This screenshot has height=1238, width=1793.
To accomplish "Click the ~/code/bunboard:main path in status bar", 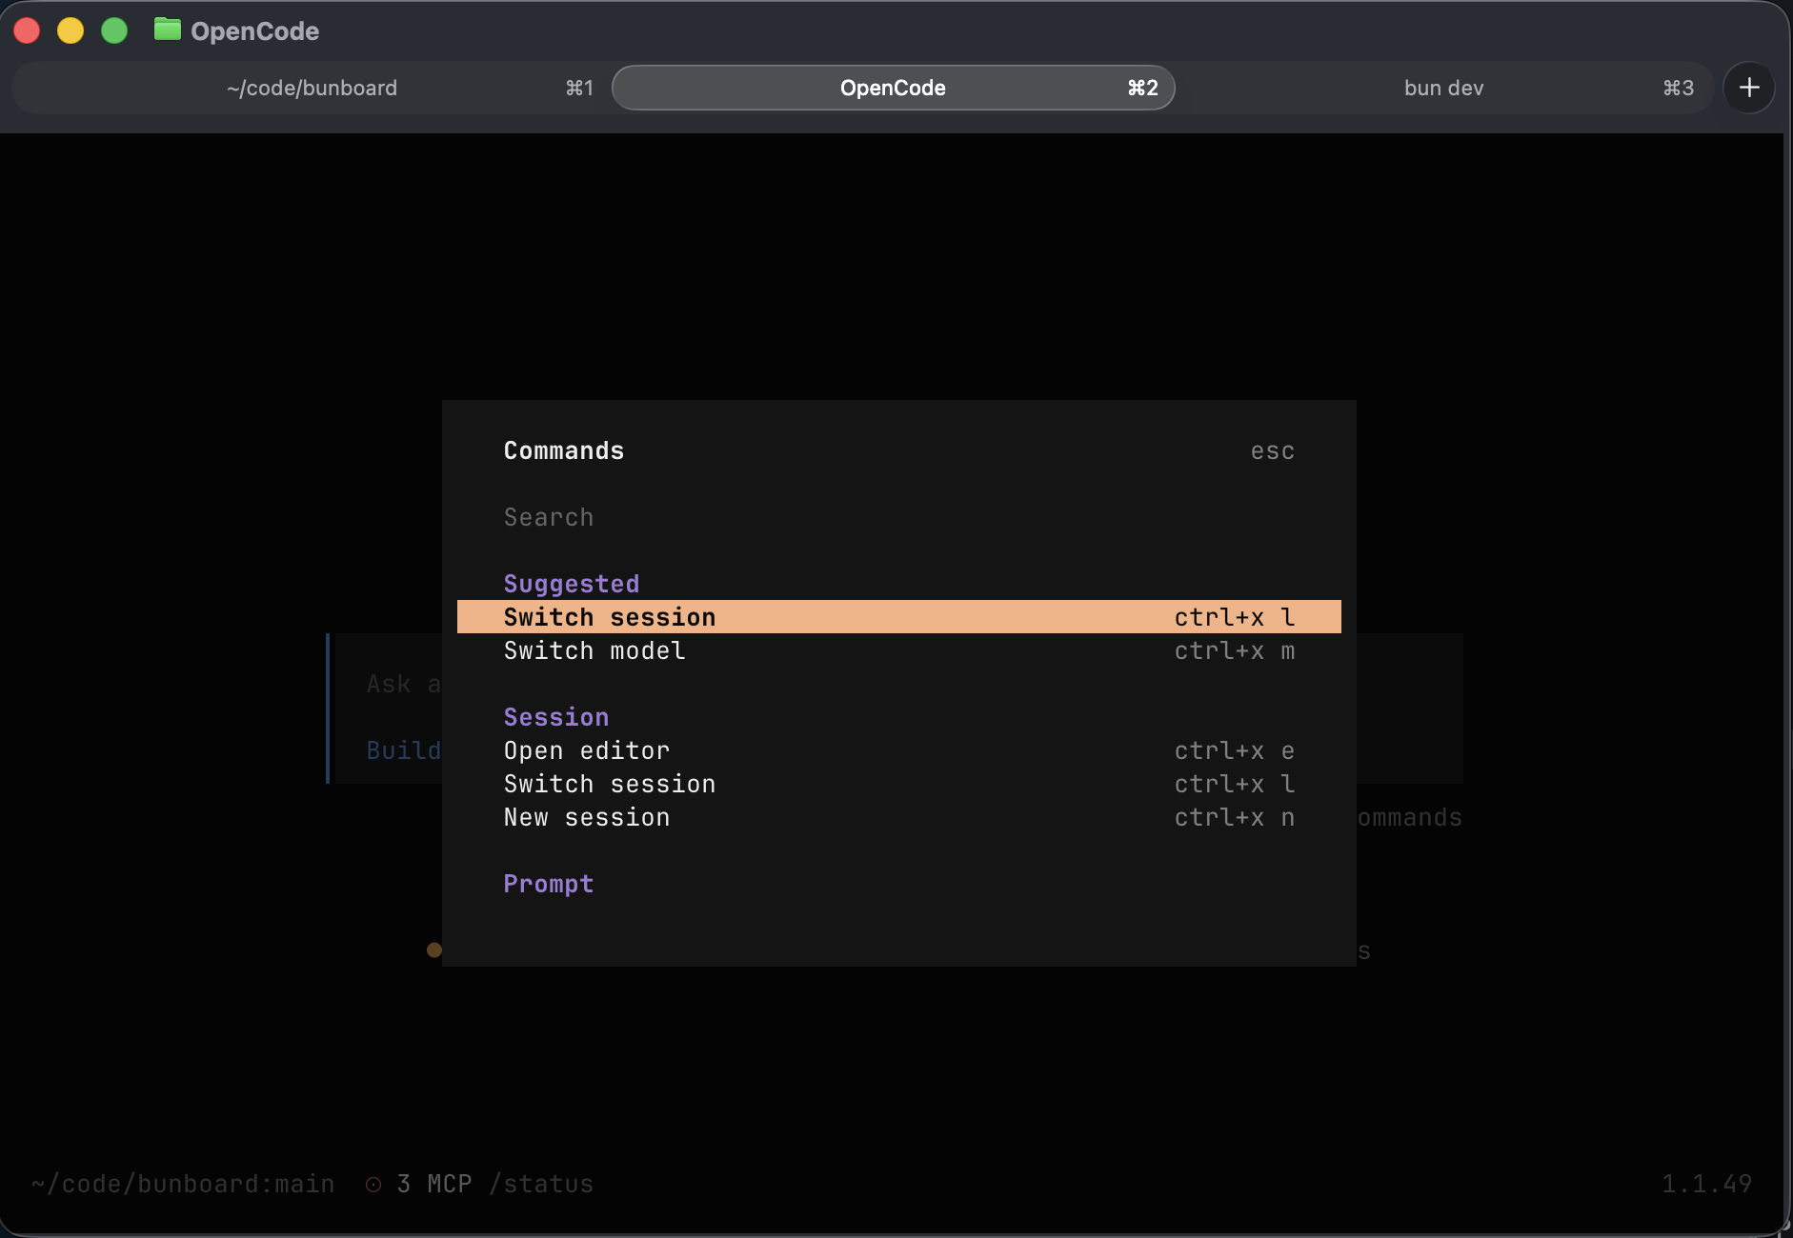I will coord(183,1184).
